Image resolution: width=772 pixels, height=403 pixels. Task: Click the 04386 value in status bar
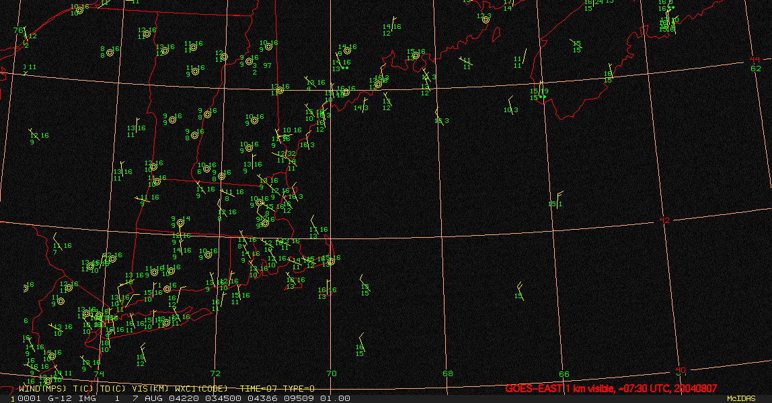(x=262, y=398)
